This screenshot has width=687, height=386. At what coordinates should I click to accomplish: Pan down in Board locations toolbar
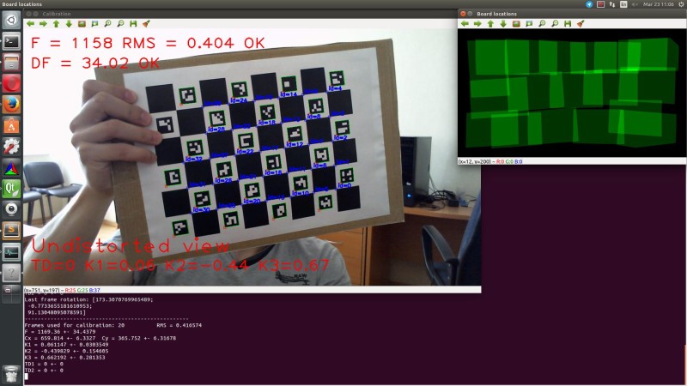click(503, 24)
